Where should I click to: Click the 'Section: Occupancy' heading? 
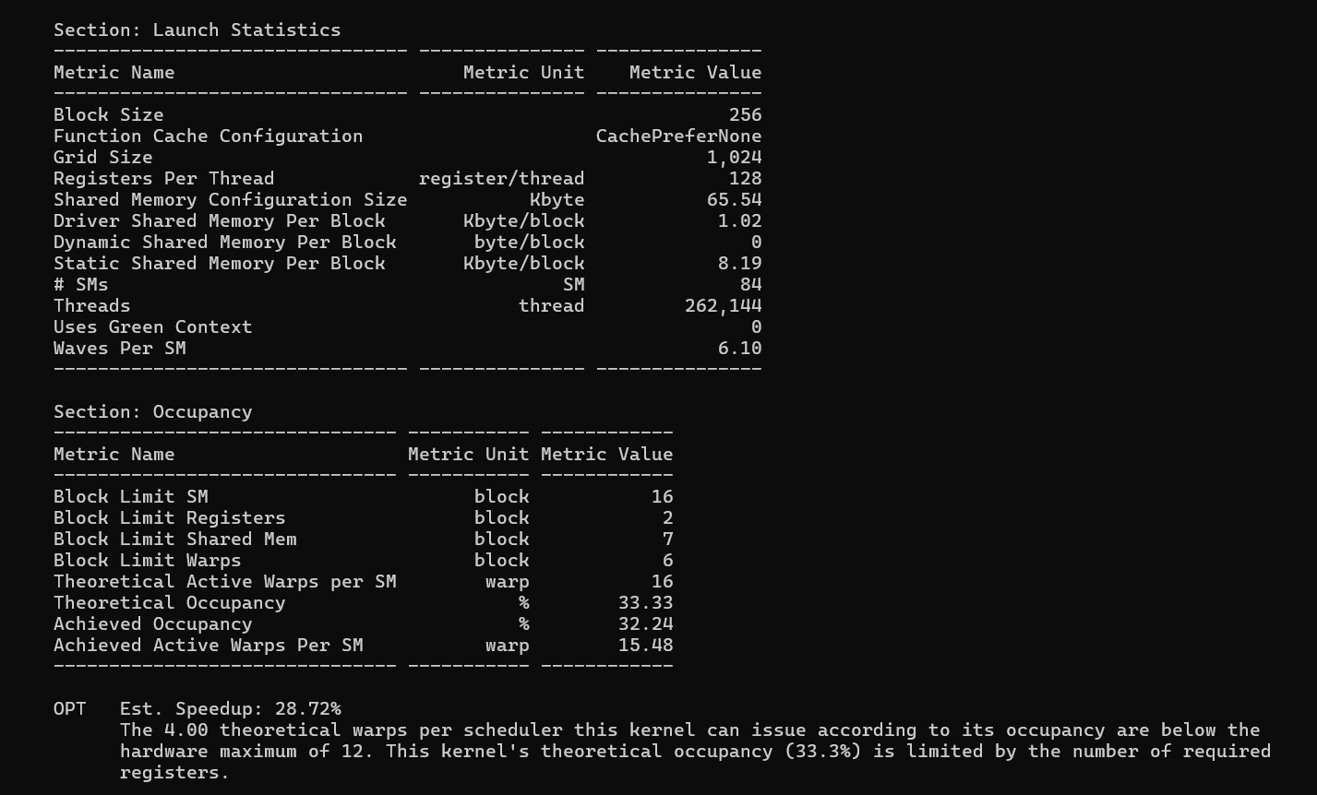pos(152,412)
